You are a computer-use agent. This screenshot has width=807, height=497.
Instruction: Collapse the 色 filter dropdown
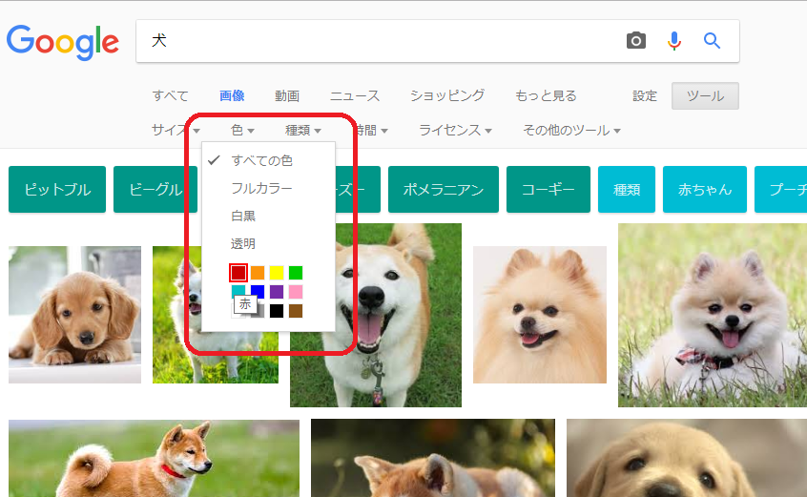(242, 130)
